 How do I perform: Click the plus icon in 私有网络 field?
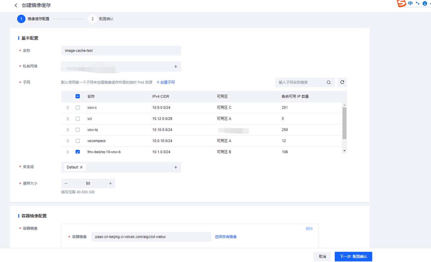[175, 67]
